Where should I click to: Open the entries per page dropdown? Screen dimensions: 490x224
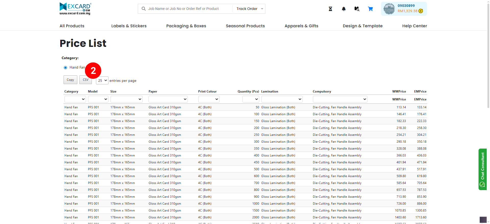pyautogui.click(x=102, y=81)
